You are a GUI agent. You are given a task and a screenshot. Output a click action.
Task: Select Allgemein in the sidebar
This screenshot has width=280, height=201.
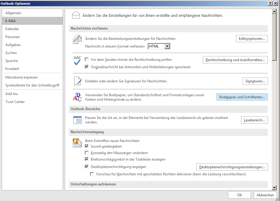pos(33,13)
